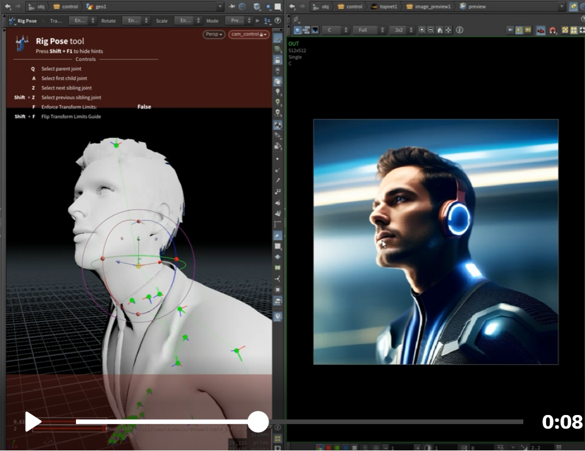Click the video progress slider knob
This screenshot has height=451, width=585.
(258, 422)
